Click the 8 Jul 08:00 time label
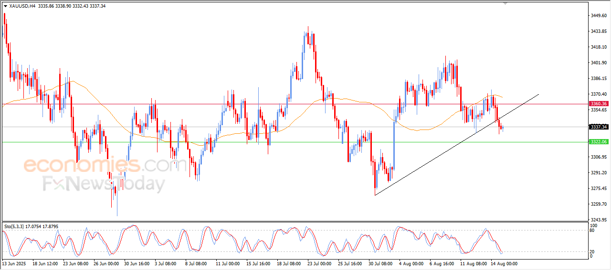The image size is (611, 270). coord(197,263)
